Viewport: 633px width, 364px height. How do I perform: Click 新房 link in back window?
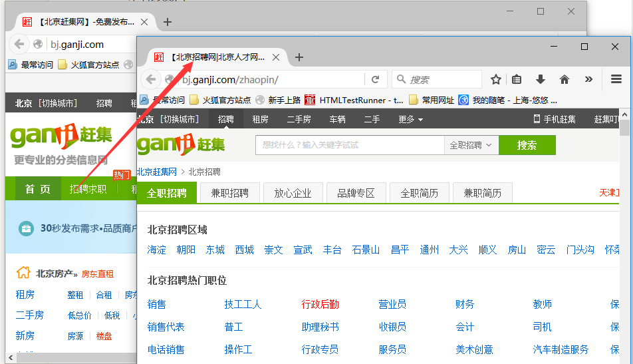coord(25,335)
